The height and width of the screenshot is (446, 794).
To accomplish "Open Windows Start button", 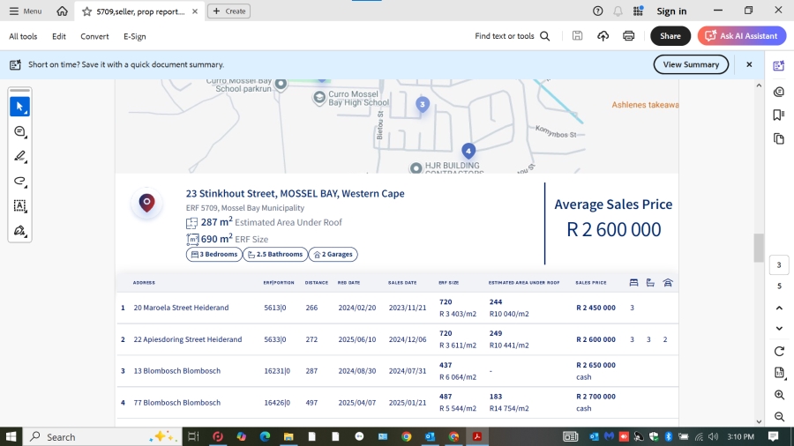I will click(x=11, y=436).
